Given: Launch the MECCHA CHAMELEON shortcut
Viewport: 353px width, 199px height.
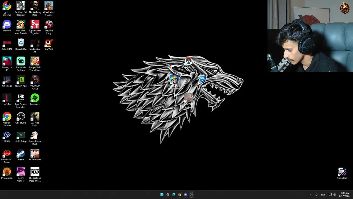Looking at the screenshot, I should (x=189, y=101).
